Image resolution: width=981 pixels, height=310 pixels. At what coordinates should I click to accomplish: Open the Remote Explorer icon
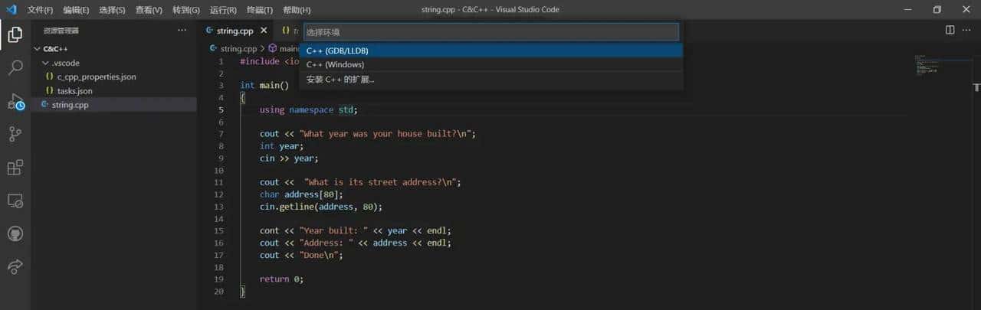(15, 201)
